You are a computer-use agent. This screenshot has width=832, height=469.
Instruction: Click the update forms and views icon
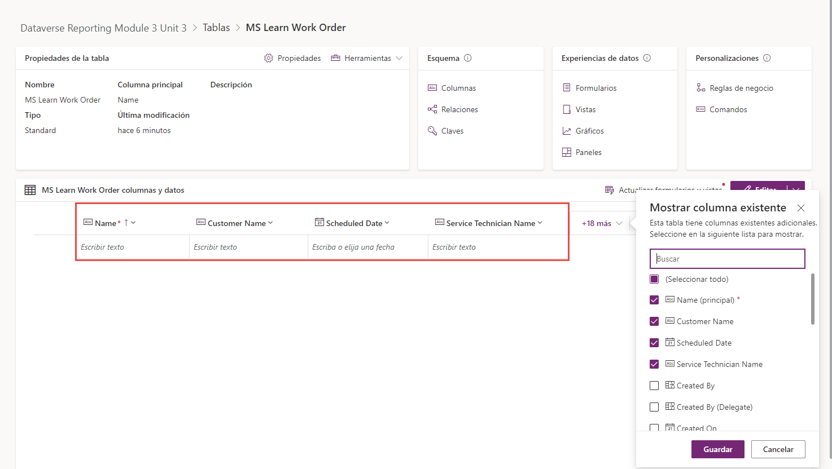[x=610, y=190]
